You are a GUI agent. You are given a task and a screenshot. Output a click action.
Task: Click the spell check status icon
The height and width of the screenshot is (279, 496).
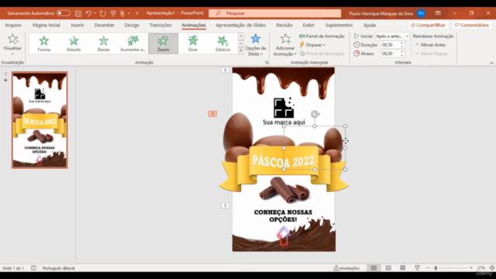coord(33,268)
